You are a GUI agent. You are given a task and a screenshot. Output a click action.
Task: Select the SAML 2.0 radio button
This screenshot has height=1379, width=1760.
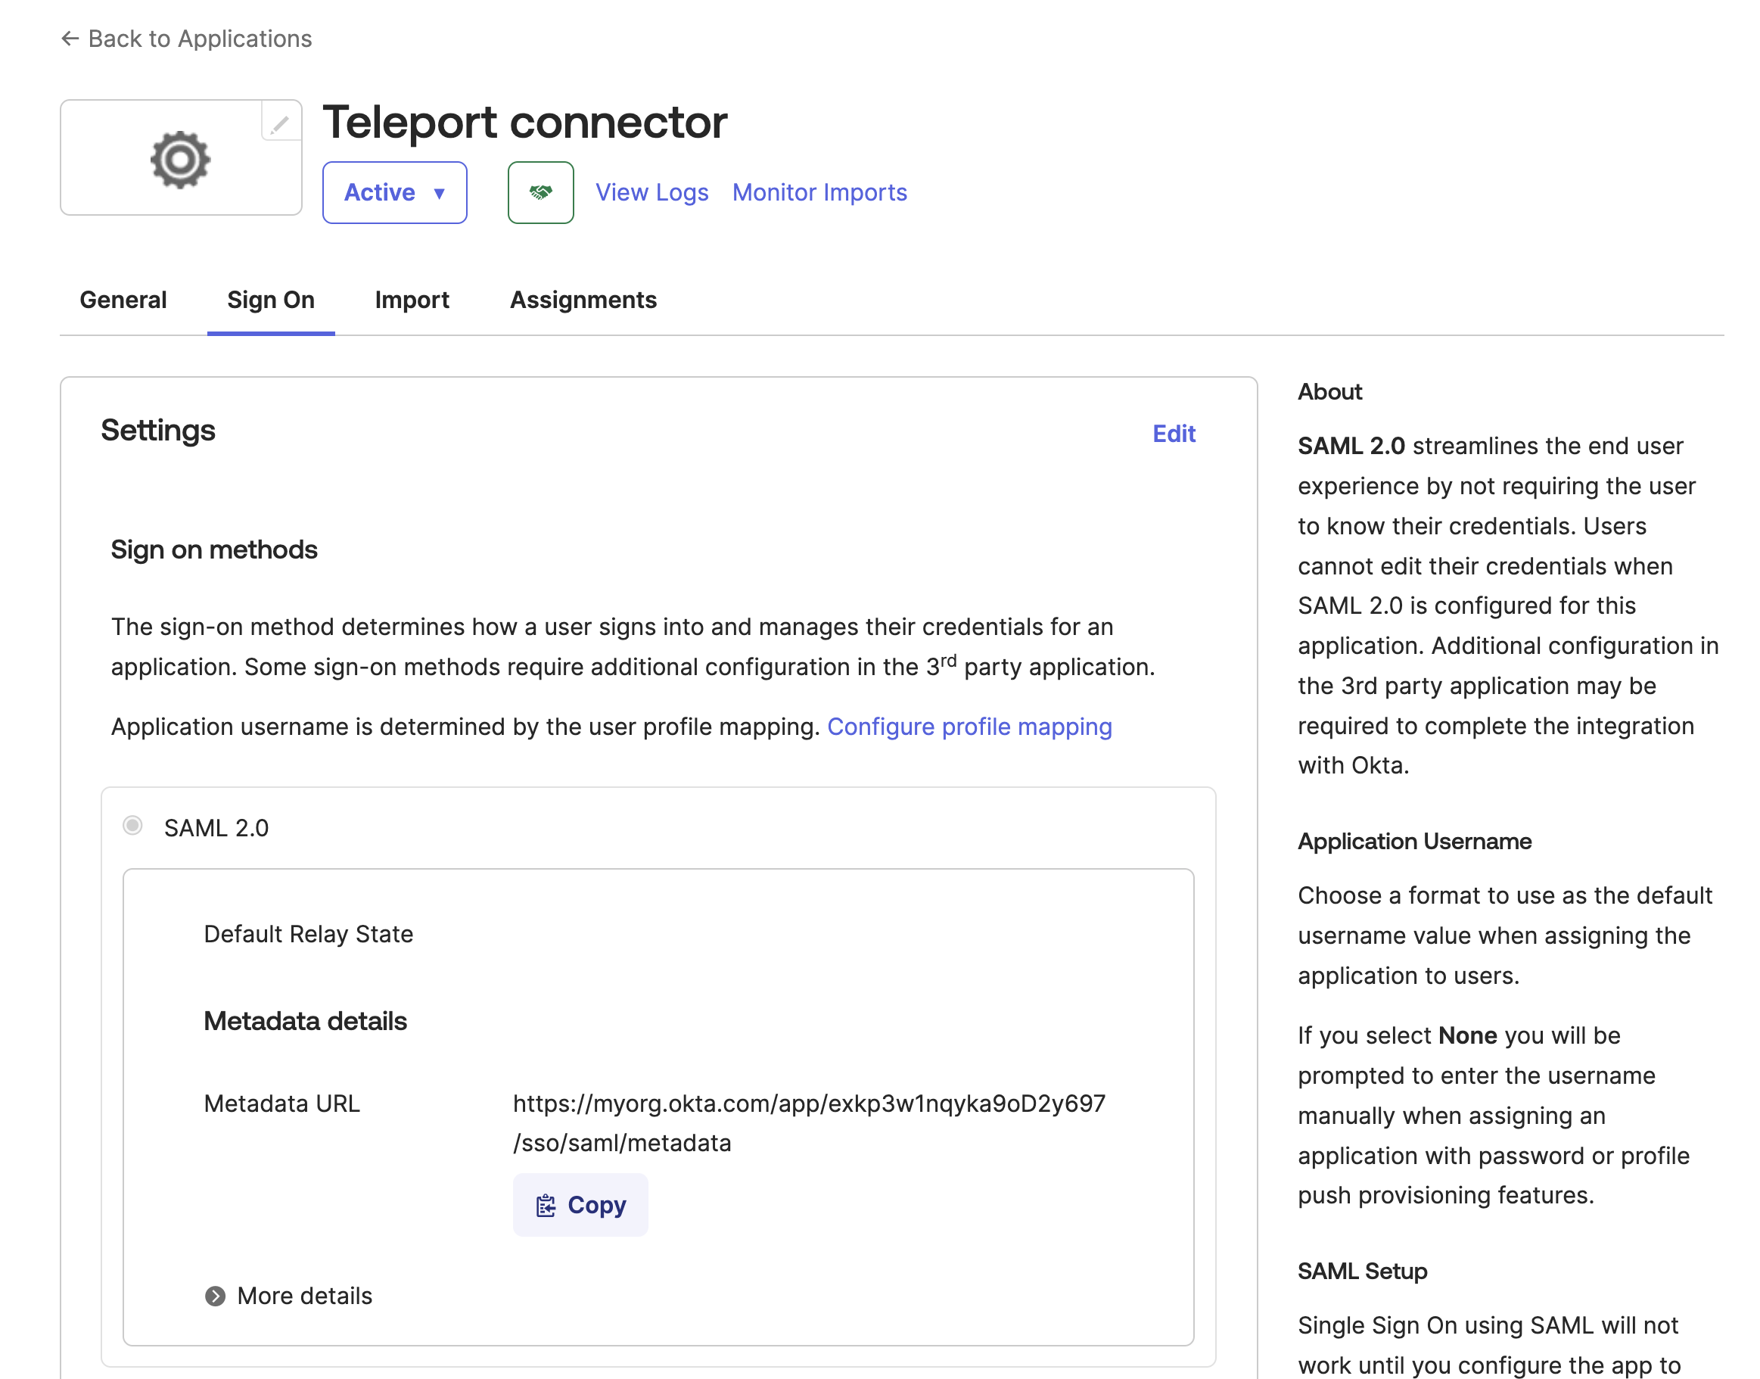click(x=132, y=826)
